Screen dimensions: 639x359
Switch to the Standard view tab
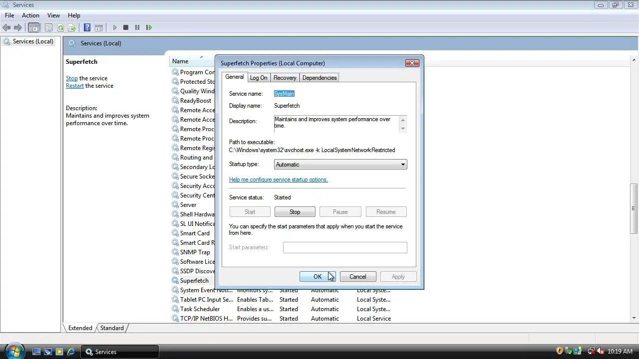112,328
